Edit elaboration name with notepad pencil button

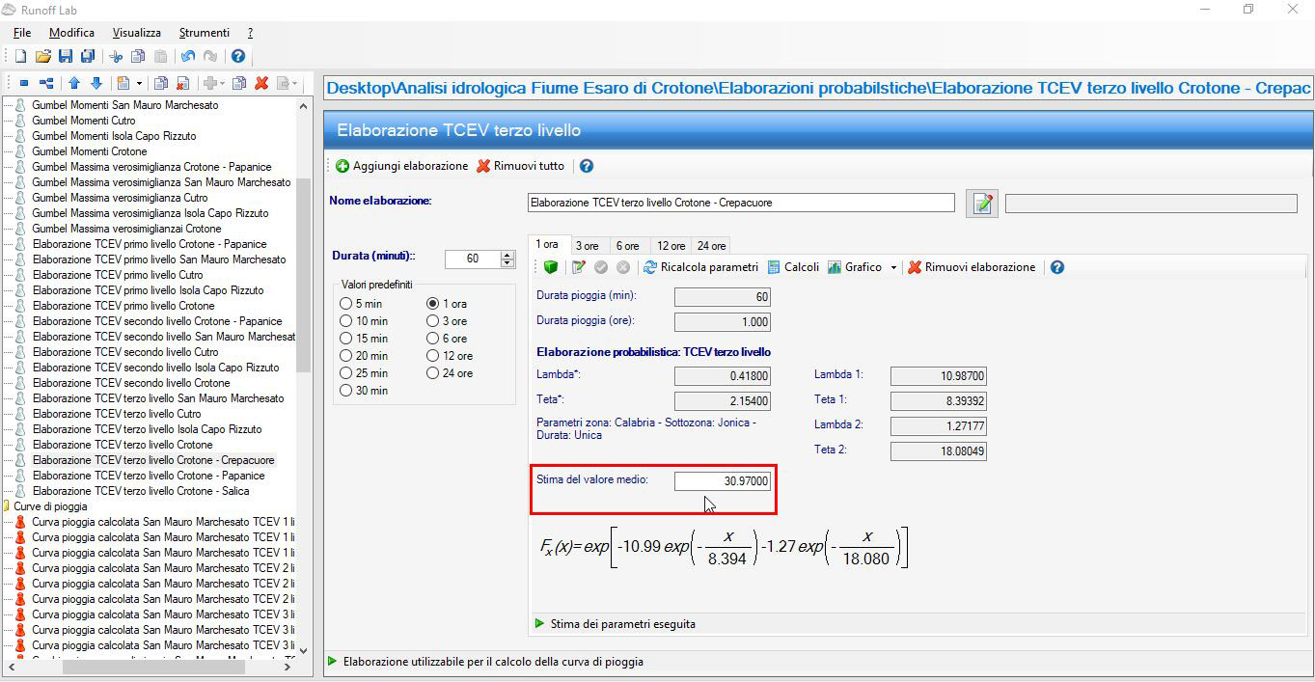click(x=982, y=204)
